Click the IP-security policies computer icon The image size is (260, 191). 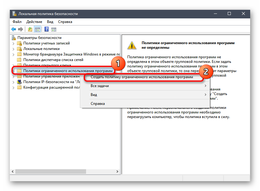tap(19, 82)
